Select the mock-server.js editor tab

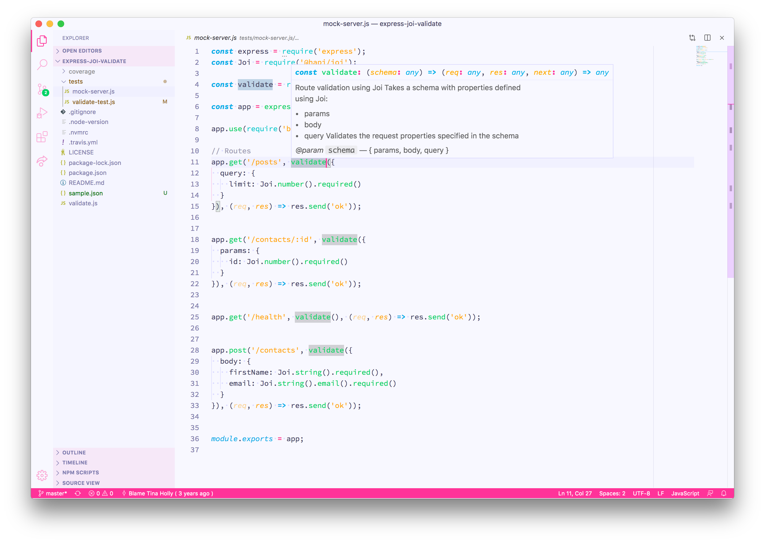(x=215, y=38)
